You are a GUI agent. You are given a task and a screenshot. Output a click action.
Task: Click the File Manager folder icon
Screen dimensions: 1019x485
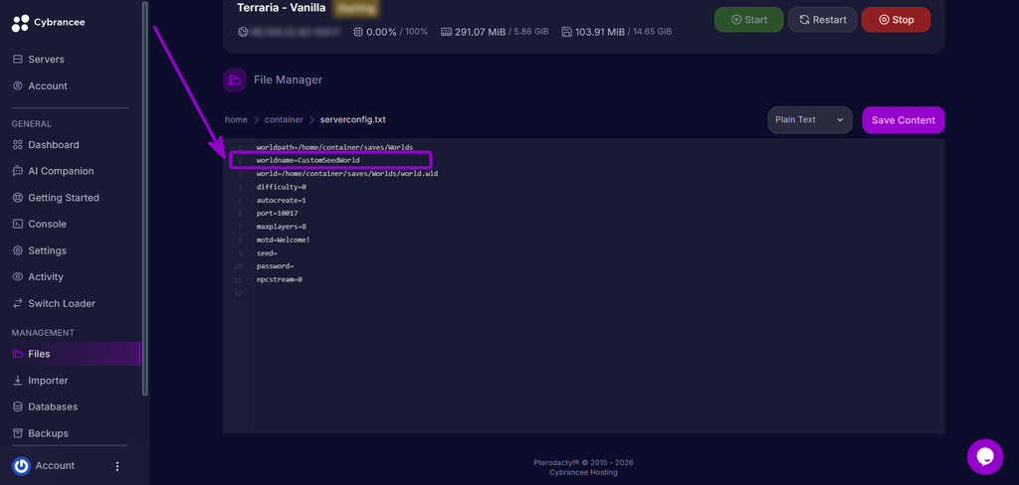click(x=235, y=80)
